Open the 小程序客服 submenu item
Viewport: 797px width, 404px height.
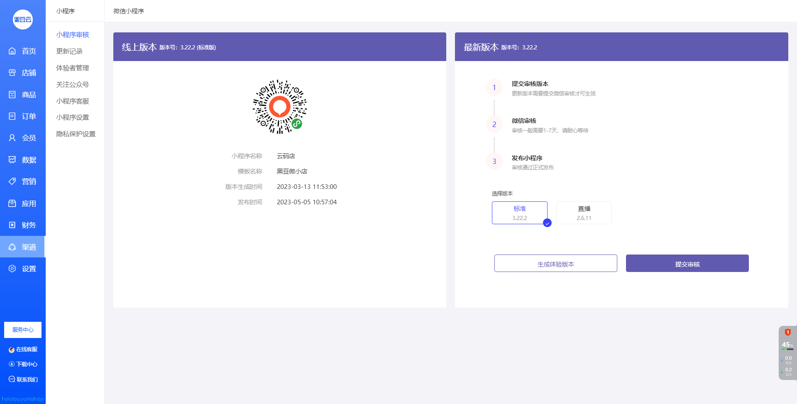click(x=73, y=101)
